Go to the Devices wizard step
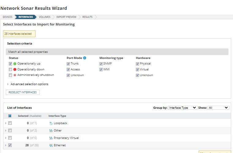This screenshot has width=233, height=153. [8, 17]
